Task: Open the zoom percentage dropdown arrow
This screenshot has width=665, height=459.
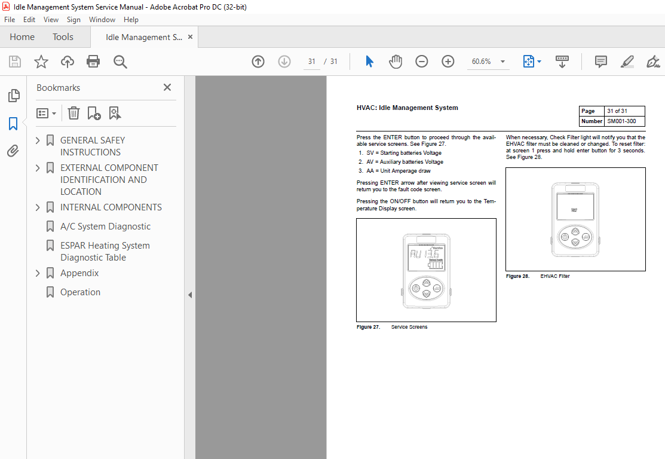Action: tap(502, 62)
